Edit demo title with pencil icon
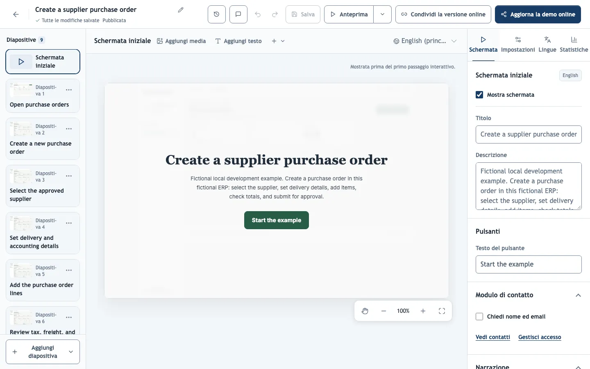The height and width of the screenshot is (369, 590). [x=181, y=10]
